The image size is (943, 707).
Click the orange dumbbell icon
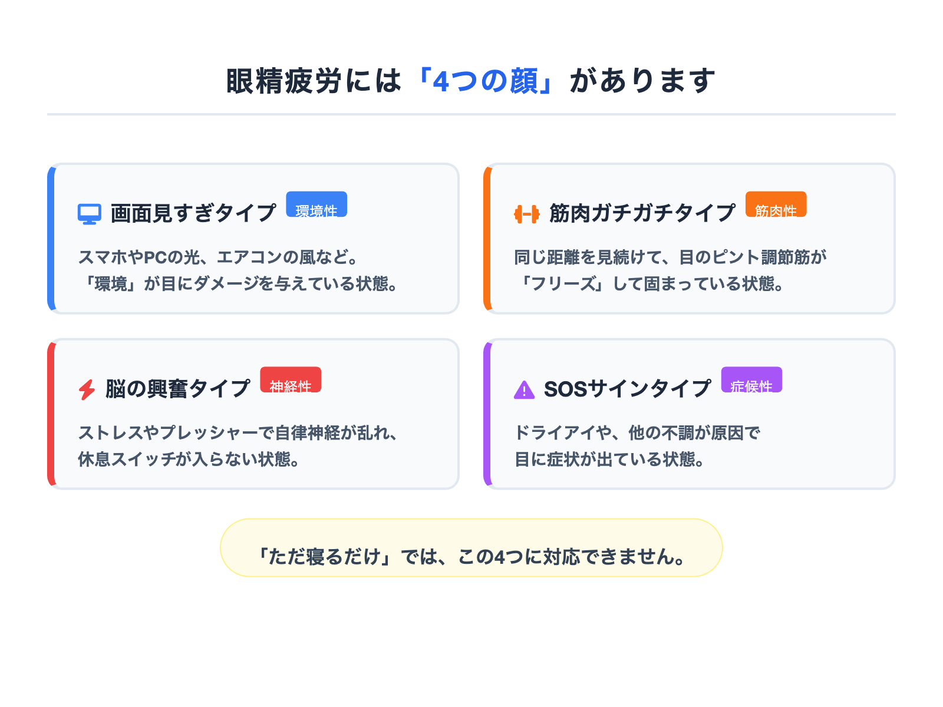526,214
